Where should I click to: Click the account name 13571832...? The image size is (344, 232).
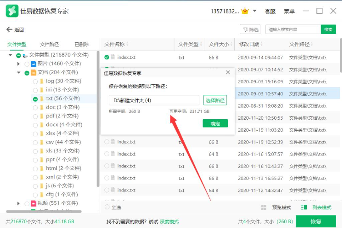pos(225,11)
